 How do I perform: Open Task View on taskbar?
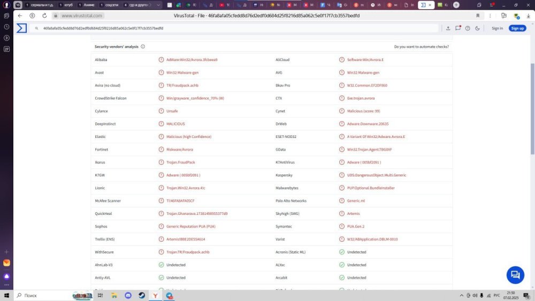101,295
